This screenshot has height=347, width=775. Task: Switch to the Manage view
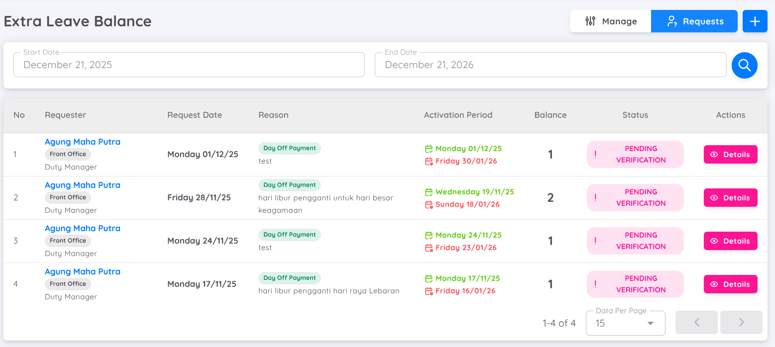[x=610, y=21]
